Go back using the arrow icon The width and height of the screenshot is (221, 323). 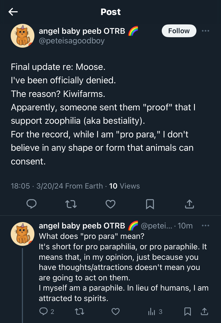tap(13, 12)
